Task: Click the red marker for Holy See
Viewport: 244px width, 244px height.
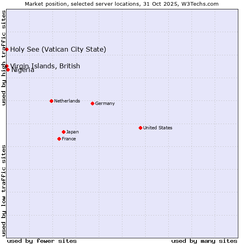Action: 7,49
